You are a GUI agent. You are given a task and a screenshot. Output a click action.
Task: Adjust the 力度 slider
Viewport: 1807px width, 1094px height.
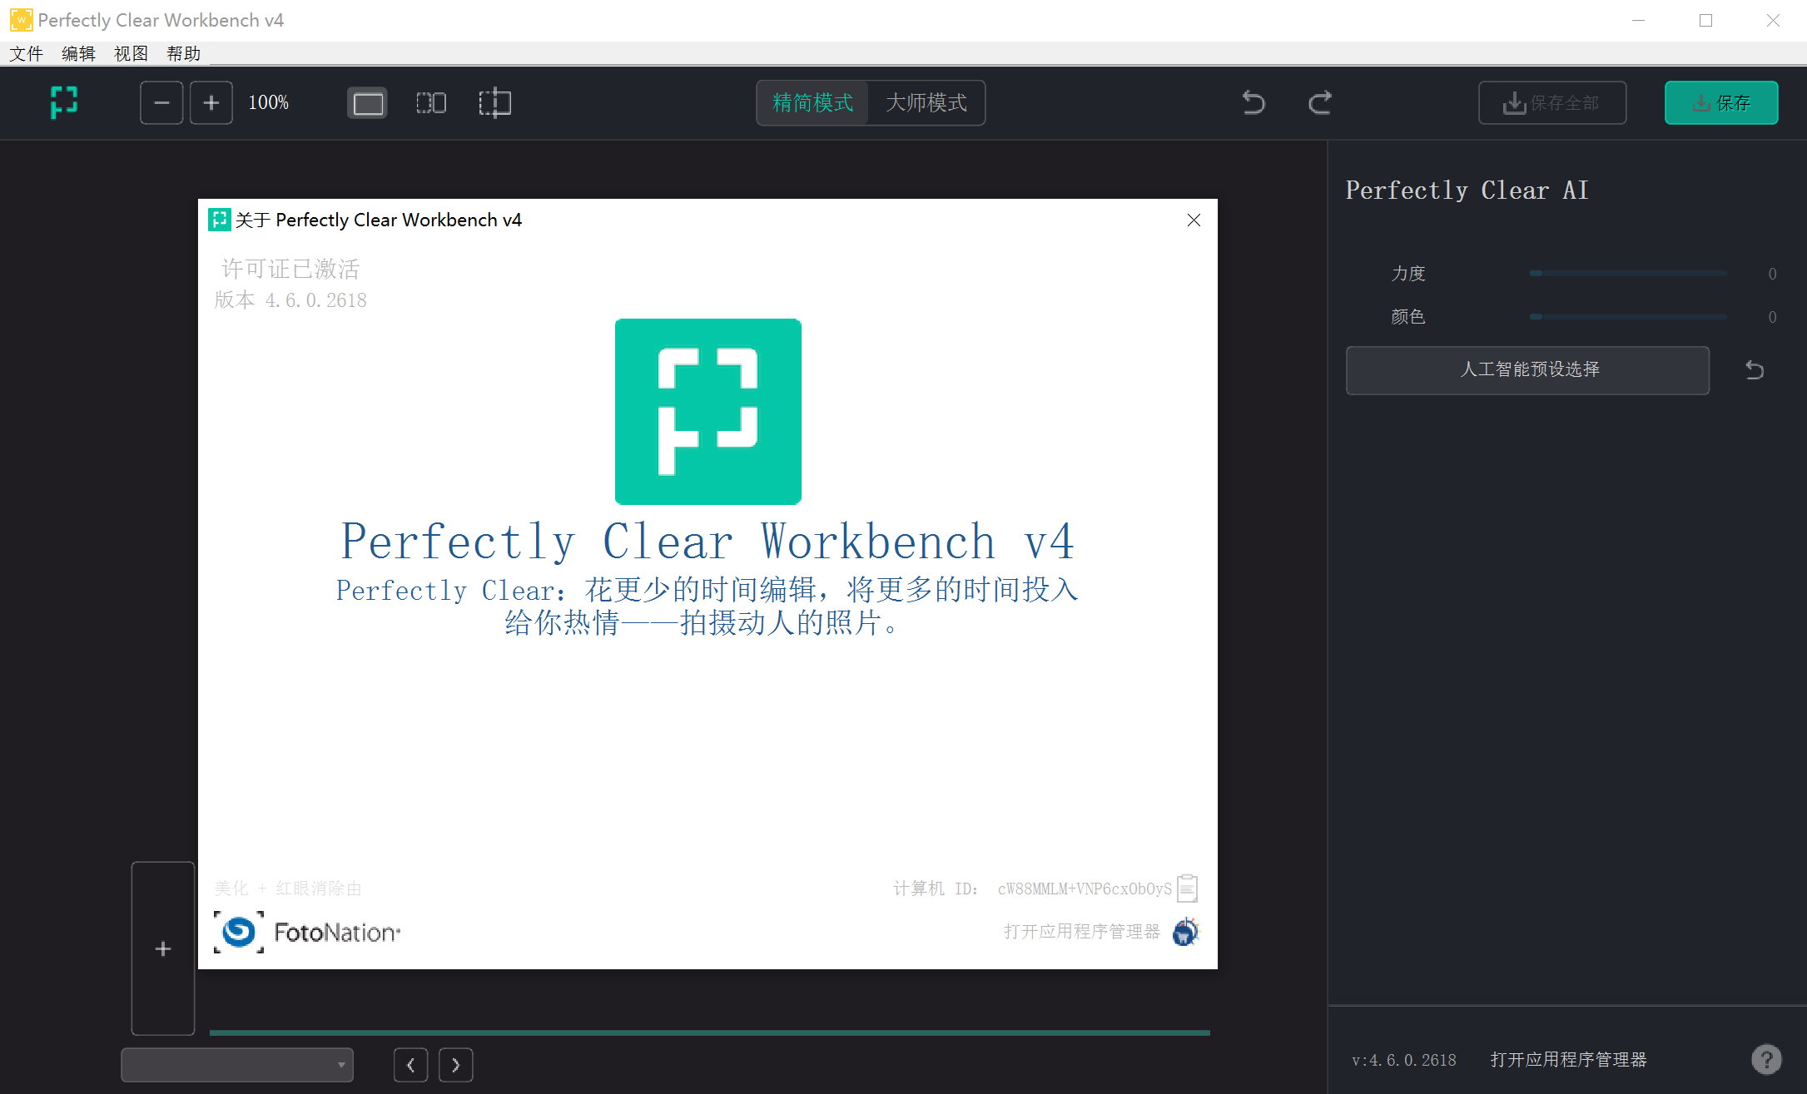[x=1629, y=273]
